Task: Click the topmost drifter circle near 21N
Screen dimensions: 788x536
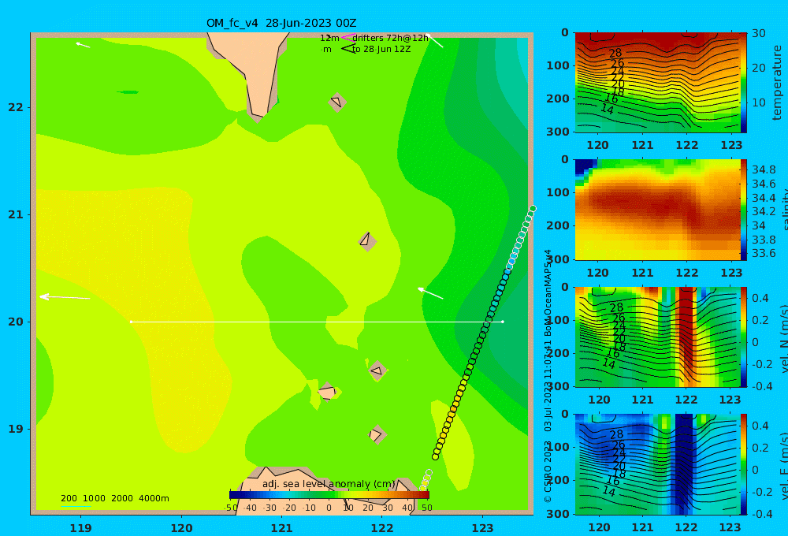Action: point(533,209)
